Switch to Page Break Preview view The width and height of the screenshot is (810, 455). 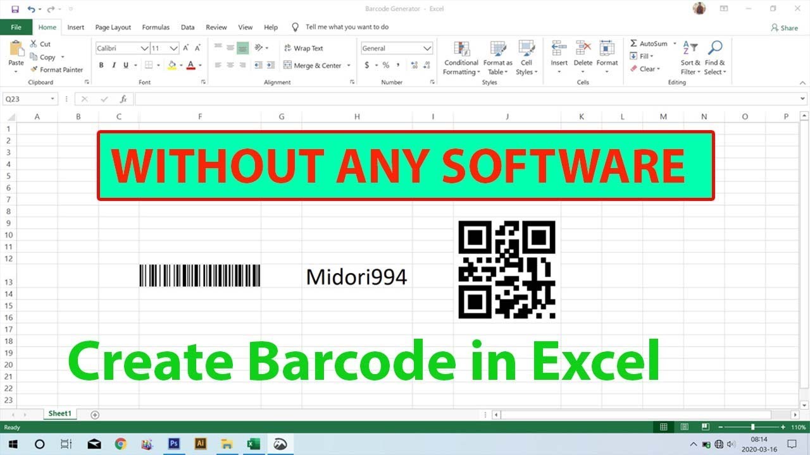706,427
